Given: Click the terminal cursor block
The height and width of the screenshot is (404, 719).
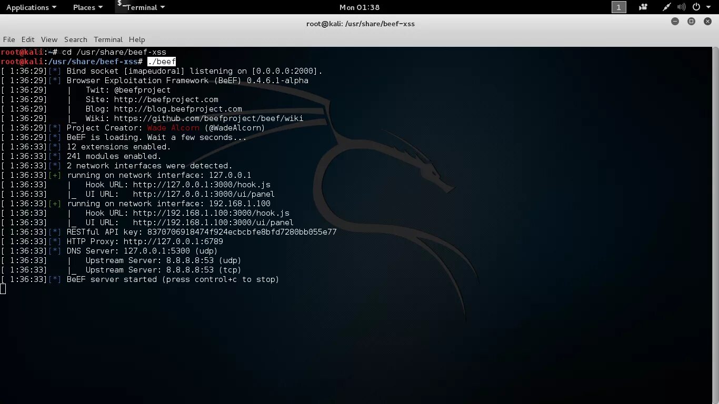Looking at the screenshot, I should click(3, 289).
